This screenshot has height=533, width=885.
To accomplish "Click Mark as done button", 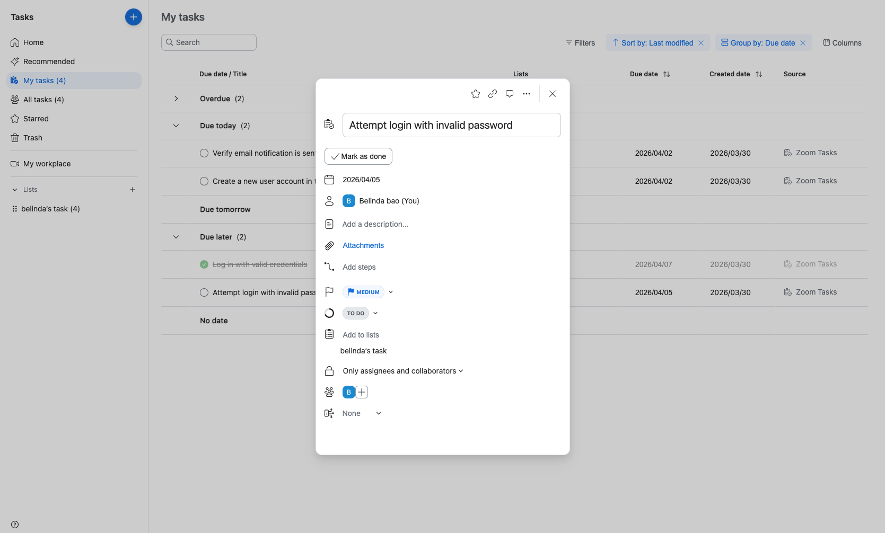I will (358, 156).
